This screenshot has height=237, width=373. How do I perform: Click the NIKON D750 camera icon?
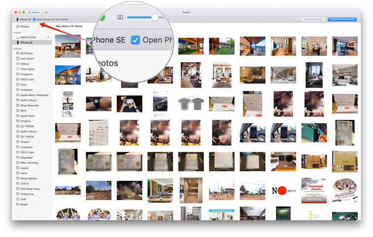(x=18, y=37)
